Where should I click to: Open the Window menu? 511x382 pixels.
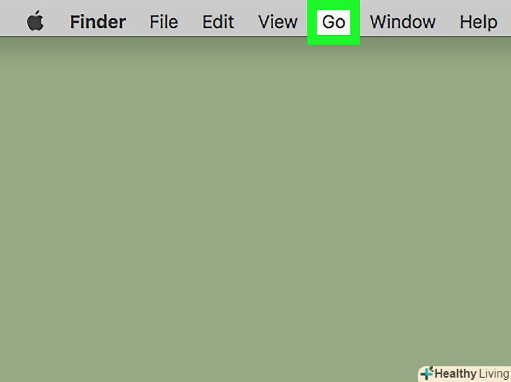(x=402, y=22)
